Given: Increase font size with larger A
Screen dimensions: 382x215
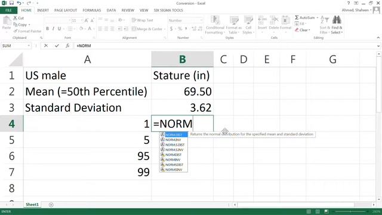Looking at the screenshot, I should click(86, 20).
